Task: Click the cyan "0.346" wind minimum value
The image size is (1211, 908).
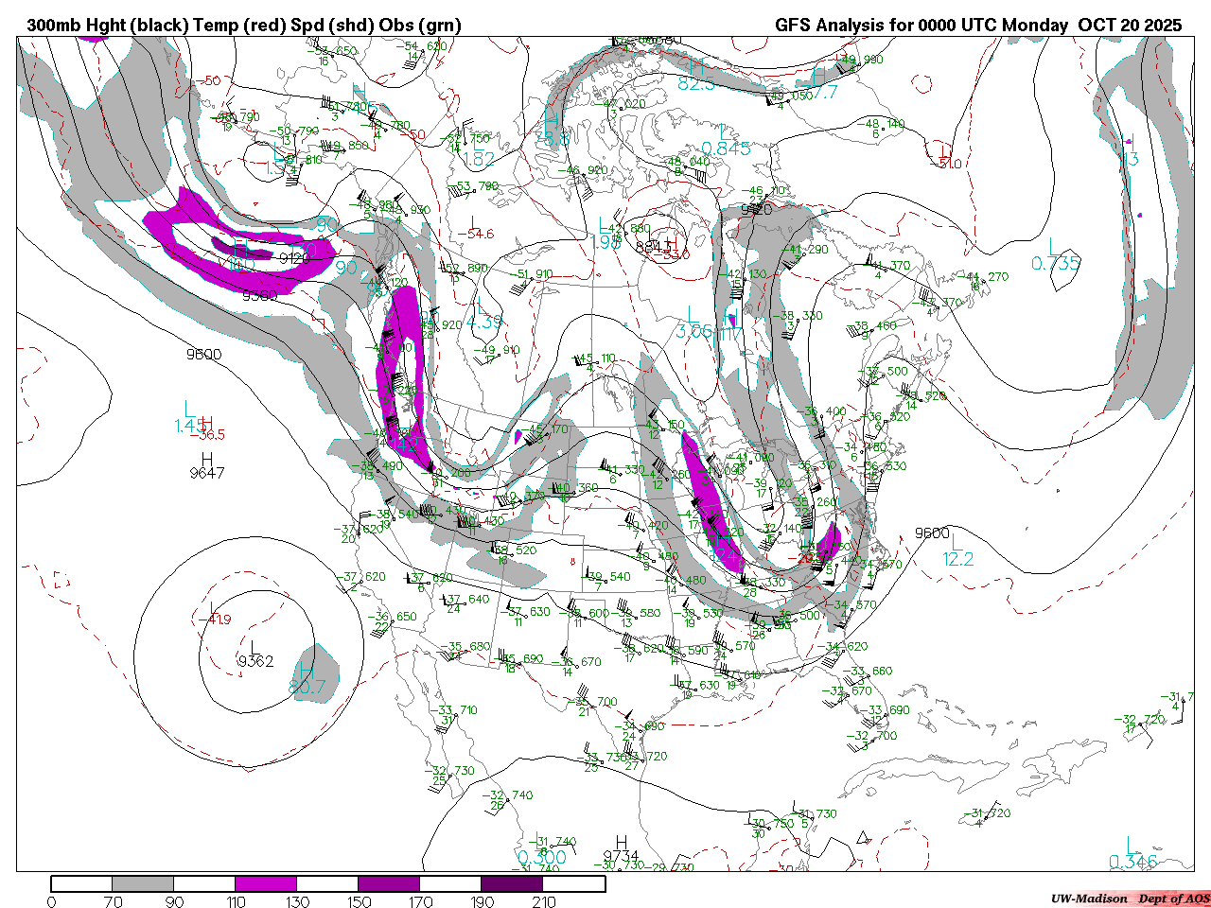Action: pos(1133,862)
